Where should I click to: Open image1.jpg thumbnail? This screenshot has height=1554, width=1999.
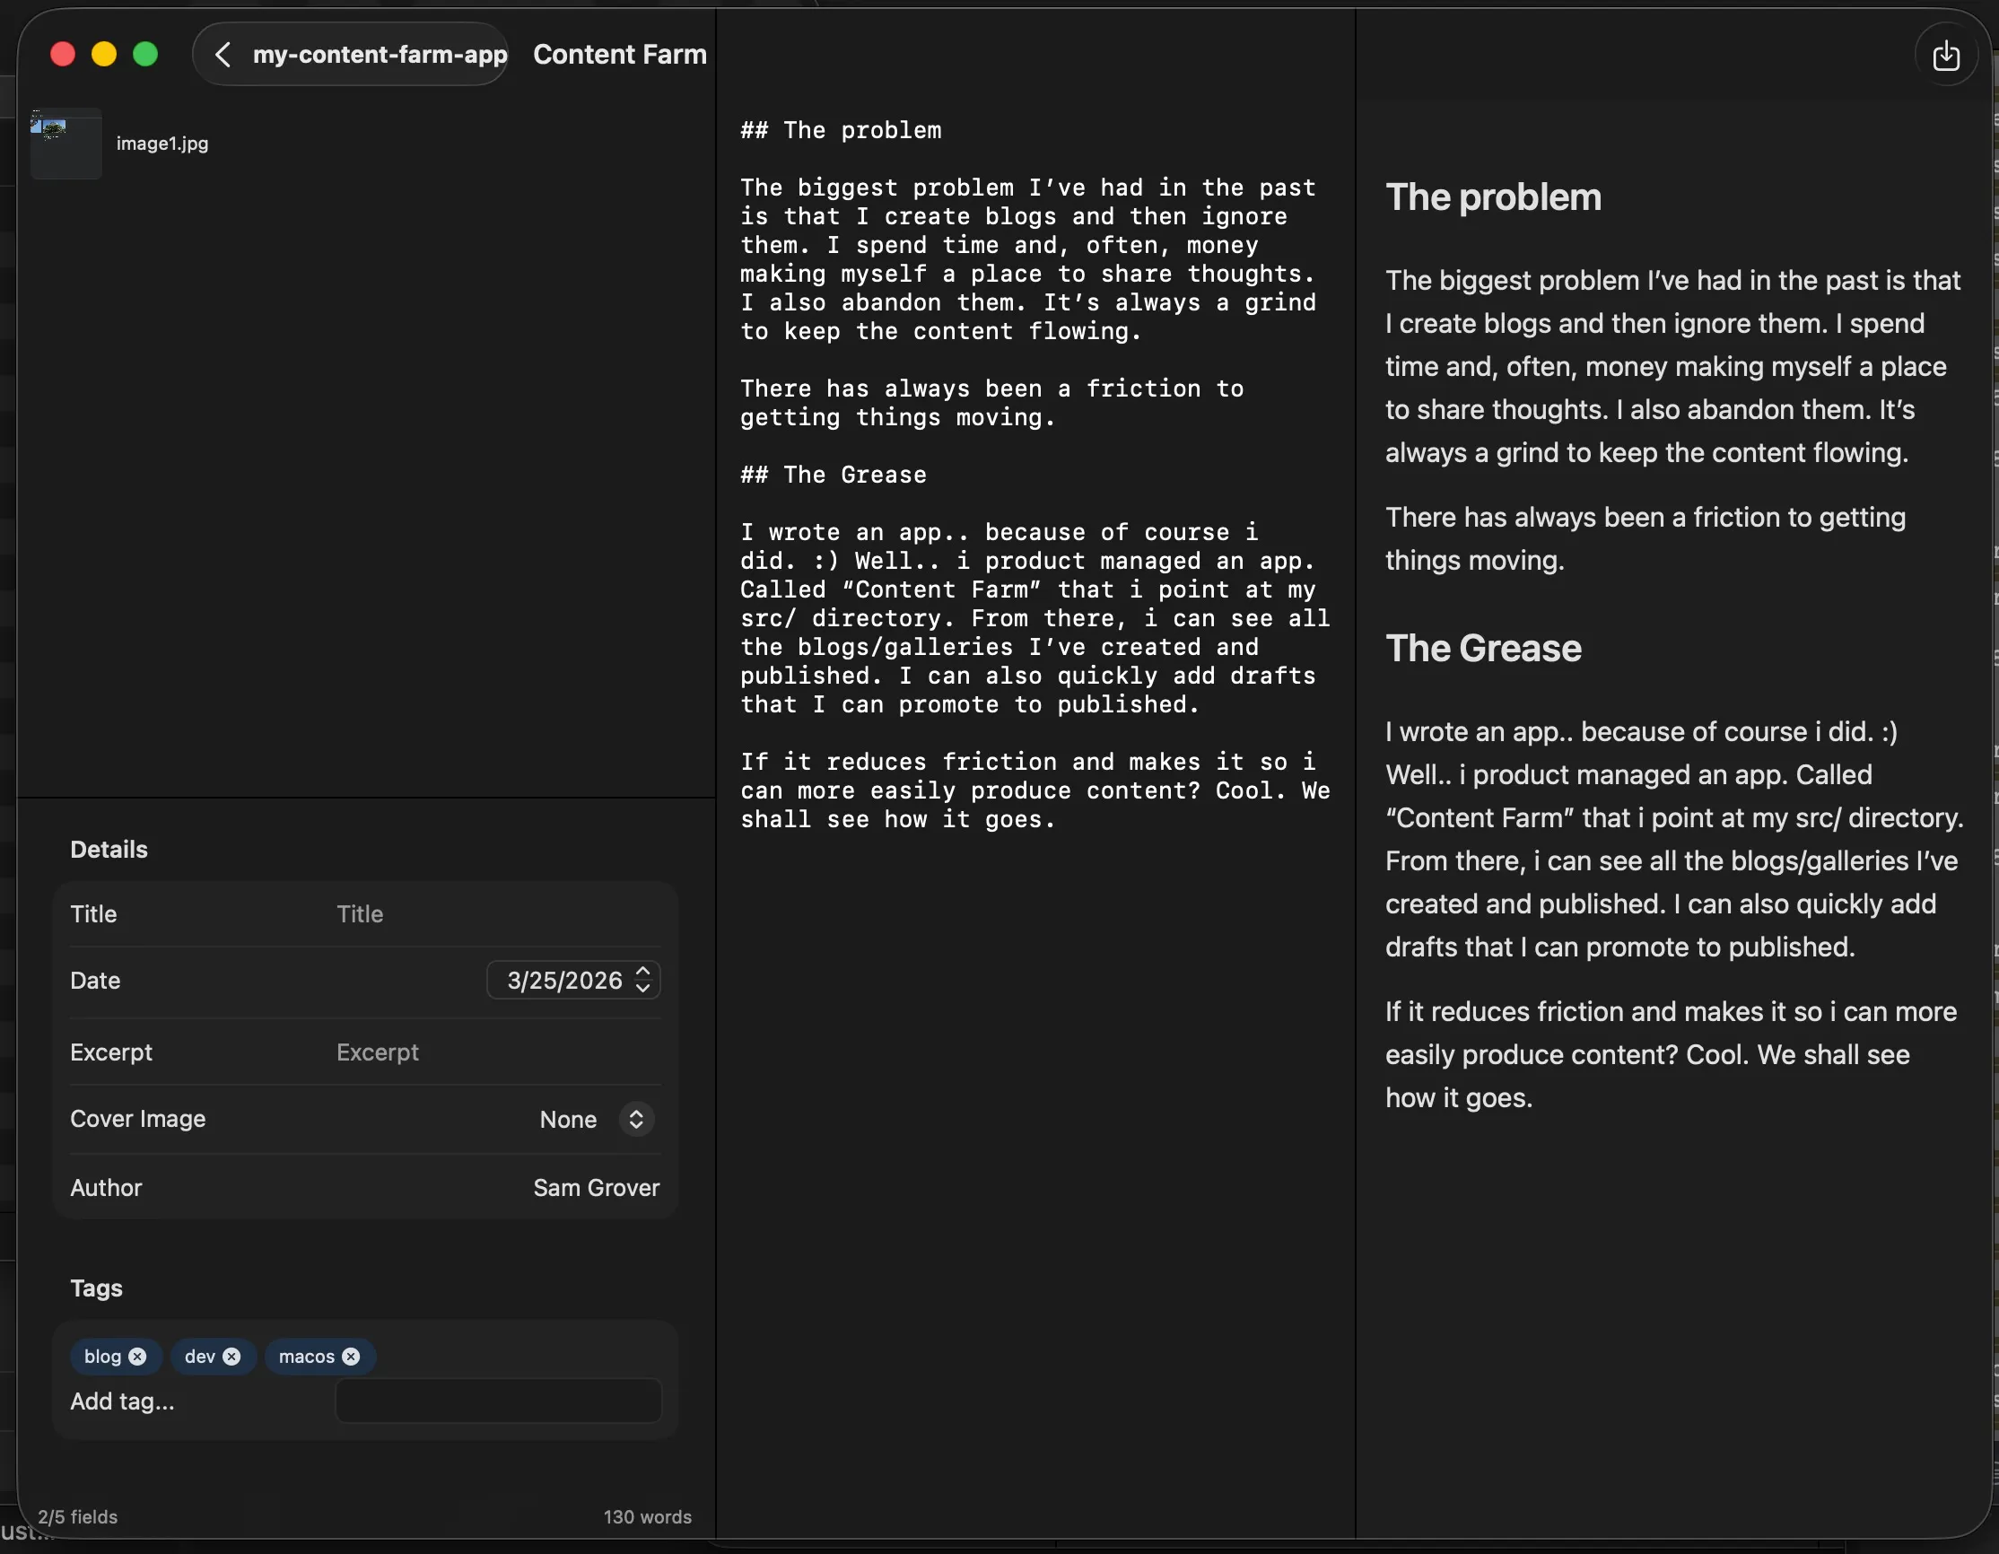pos(65,143)
